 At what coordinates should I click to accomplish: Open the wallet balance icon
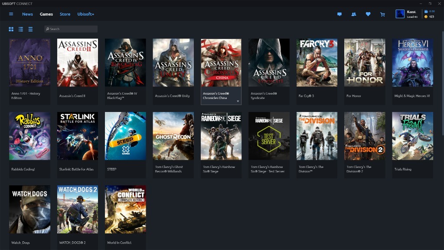(426, 11)
